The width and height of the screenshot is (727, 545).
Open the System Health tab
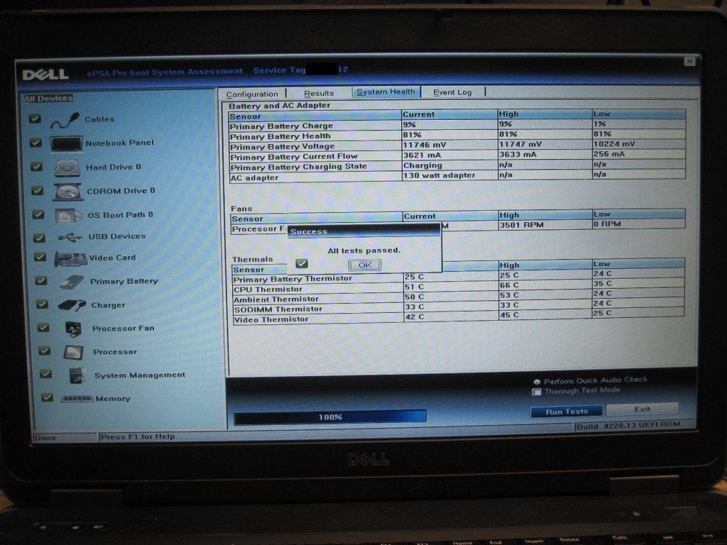pos(386,92)
